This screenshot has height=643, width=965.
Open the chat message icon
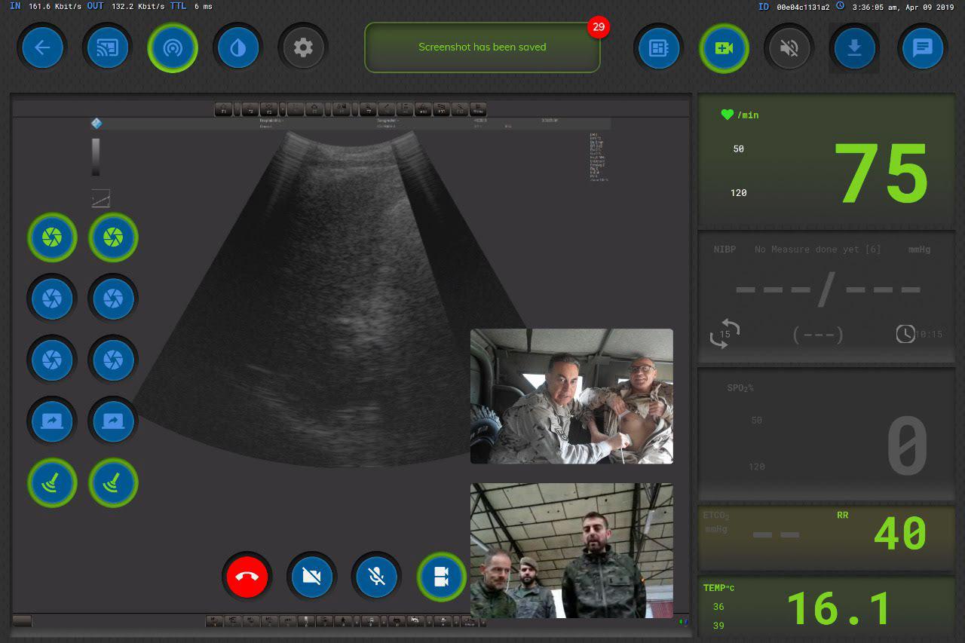click(x=922, y=48)
